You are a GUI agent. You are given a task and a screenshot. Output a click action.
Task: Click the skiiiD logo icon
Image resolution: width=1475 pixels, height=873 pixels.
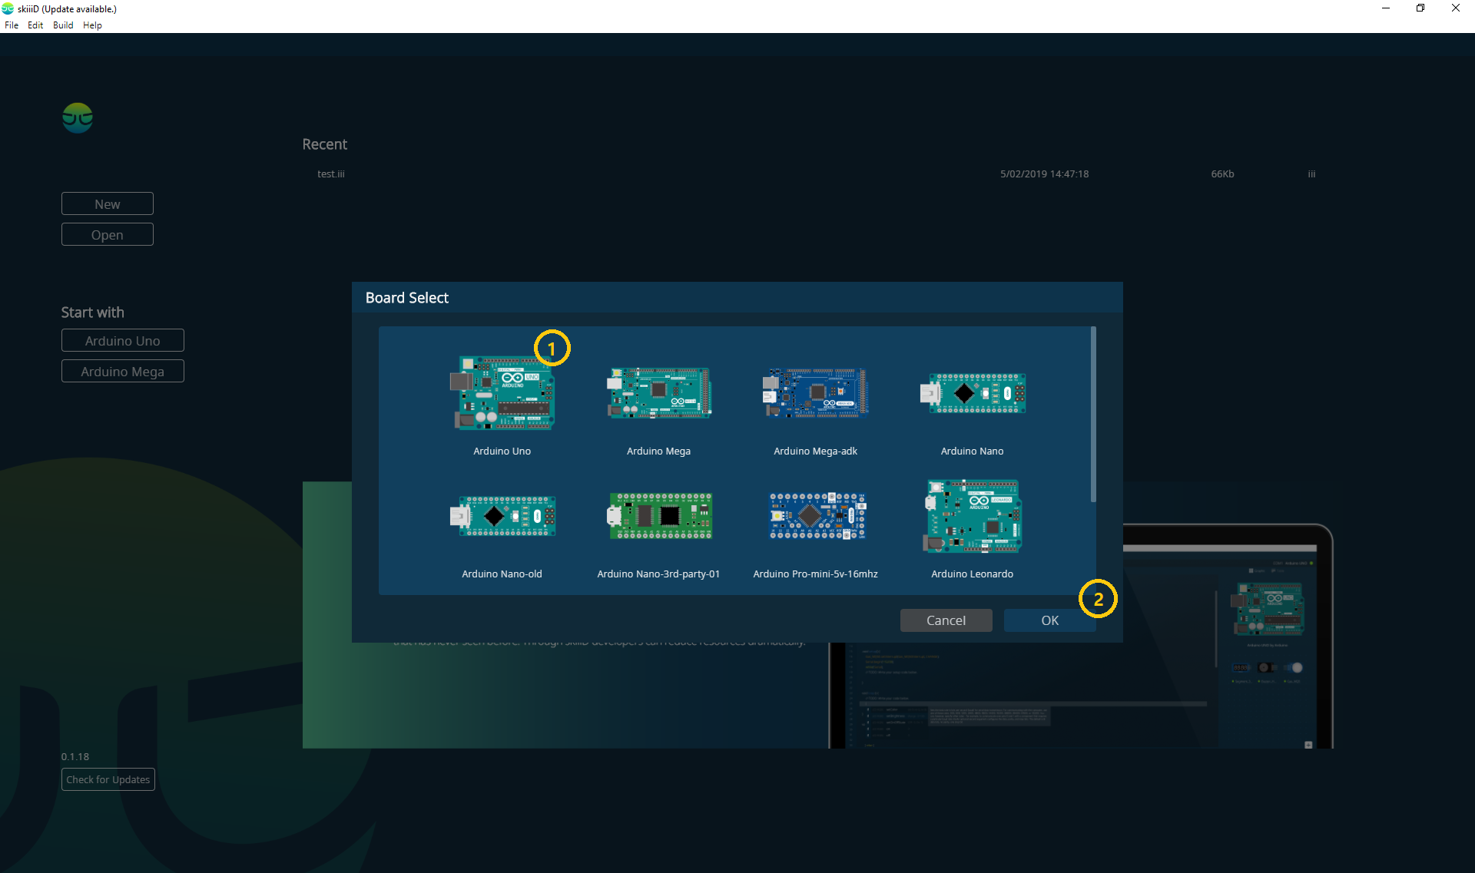click(78, 117)
